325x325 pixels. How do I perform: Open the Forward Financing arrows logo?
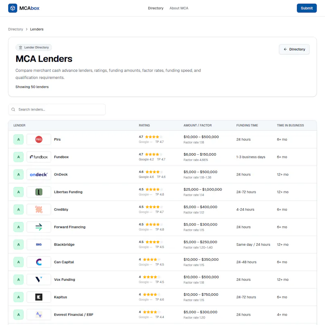click(x=39, y=227)
